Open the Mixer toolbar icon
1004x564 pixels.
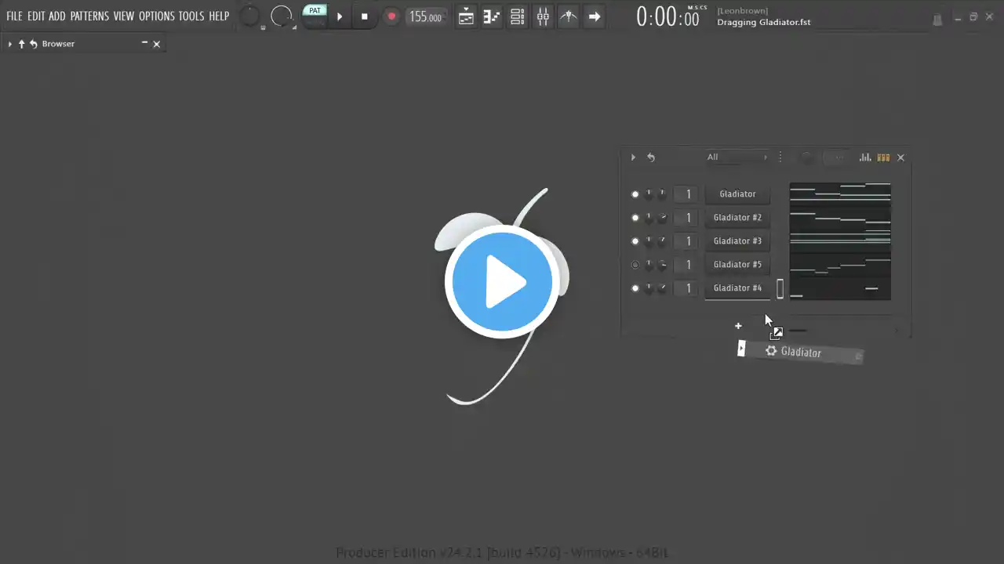click(543, 16)
